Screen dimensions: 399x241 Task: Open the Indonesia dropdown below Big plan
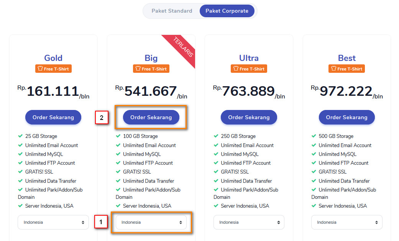(151, 222)
